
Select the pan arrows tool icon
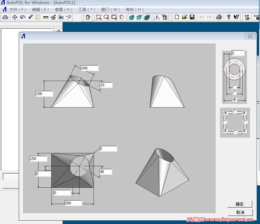(15, 17)
